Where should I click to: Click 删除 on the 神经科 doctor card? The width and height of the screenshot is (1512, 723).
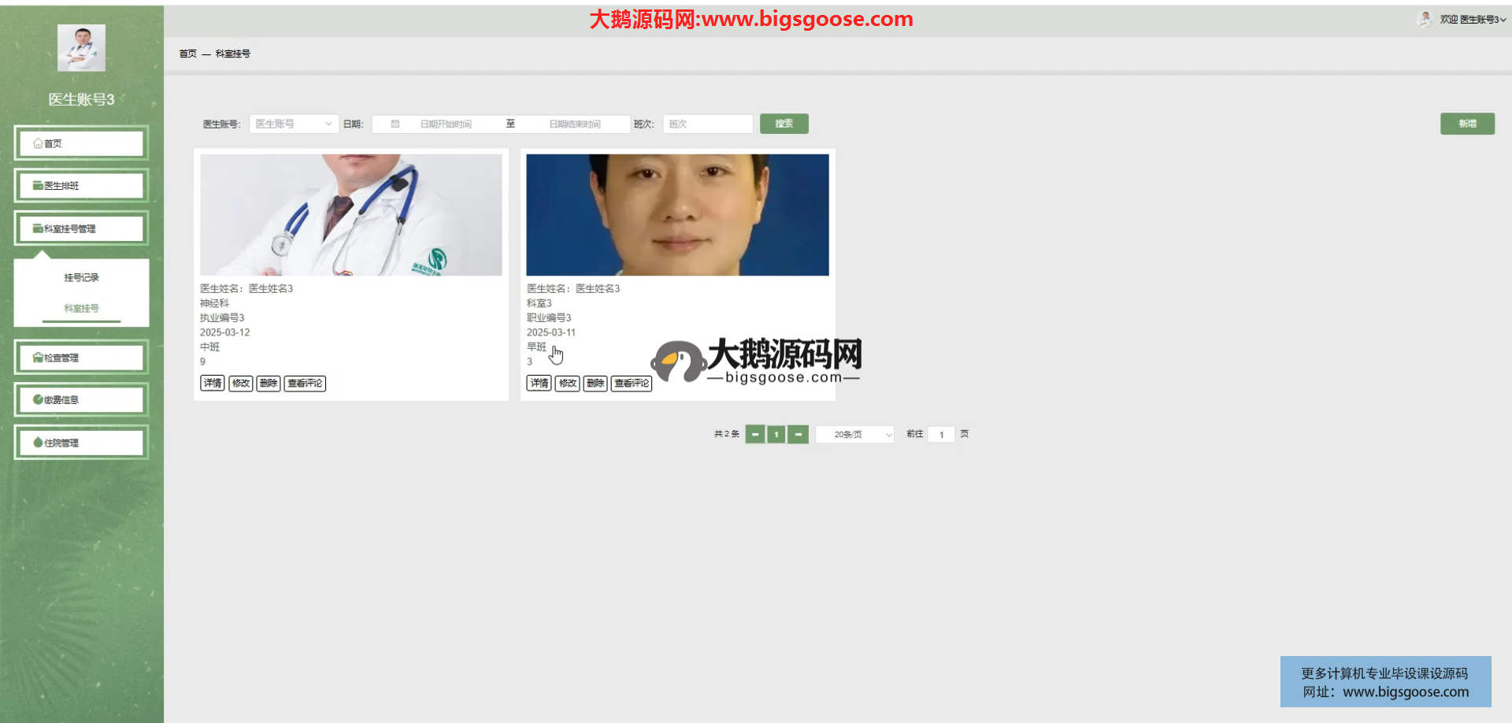(269, 384)
